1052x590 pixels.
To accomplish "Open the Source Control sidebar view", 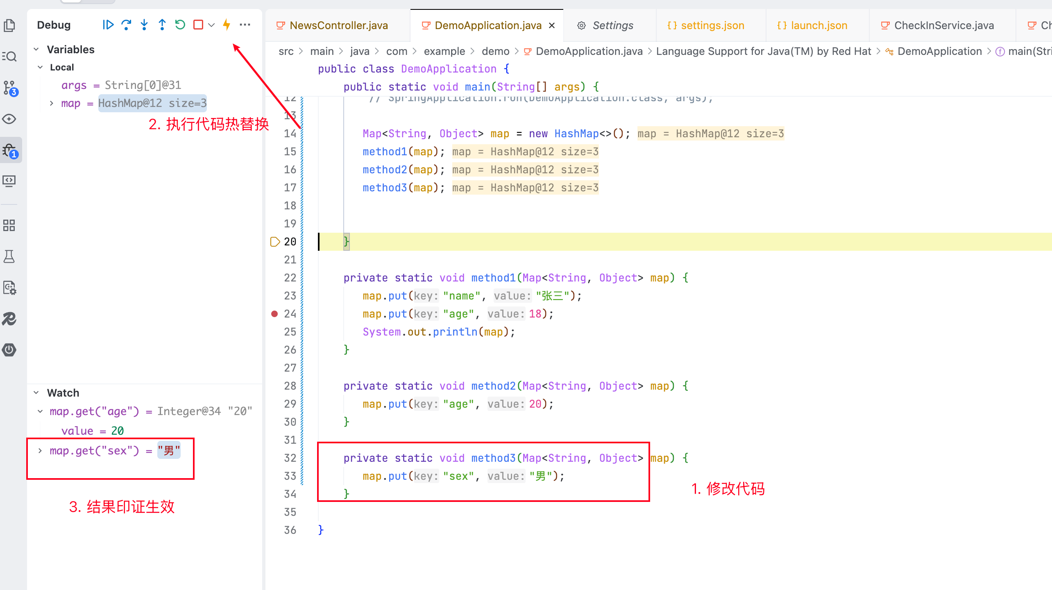I will 10,88.
